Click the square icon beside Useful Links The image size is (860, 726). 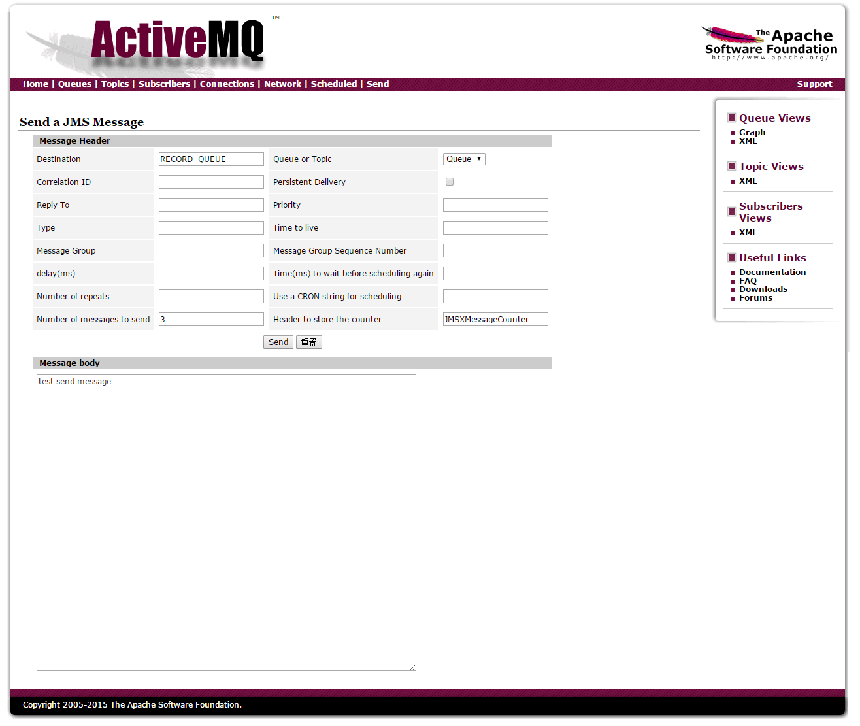coord(732,257)
